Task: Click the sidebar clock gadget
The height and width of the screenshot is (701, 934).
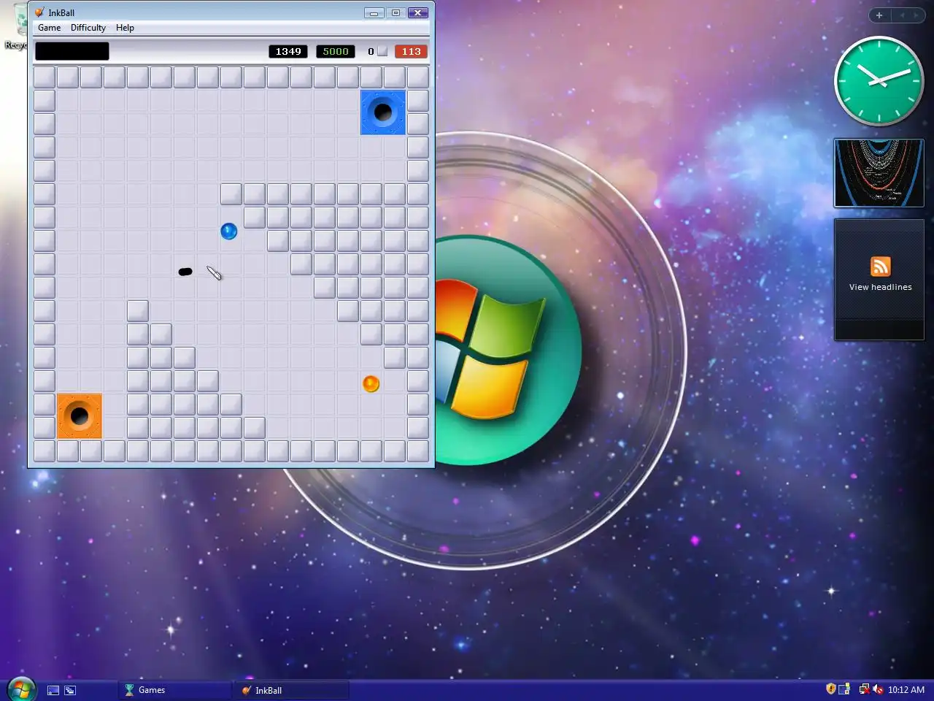Action: (879, 81)
